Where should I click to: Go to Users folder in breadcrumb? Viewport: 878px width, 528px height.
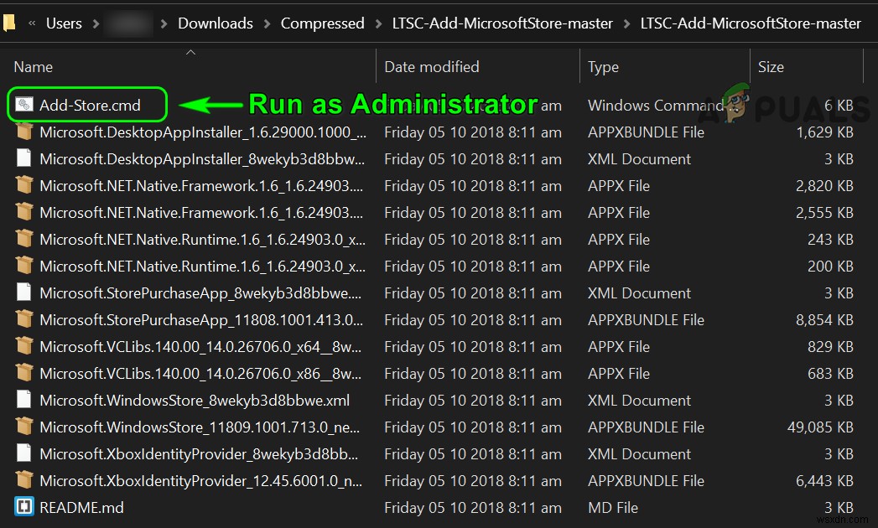coord(64,23)
